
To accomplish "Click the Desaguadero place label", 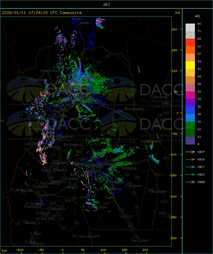I will [x=134, y=109].
